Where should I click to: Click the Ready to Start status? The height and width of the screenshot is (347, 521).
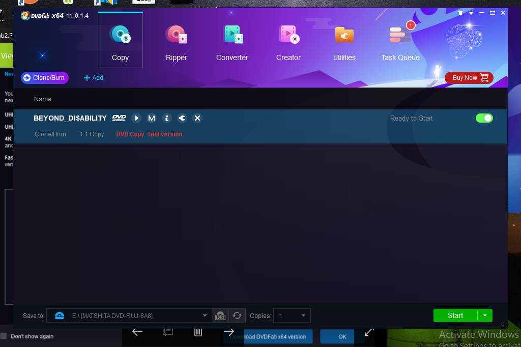click(411, 119)
